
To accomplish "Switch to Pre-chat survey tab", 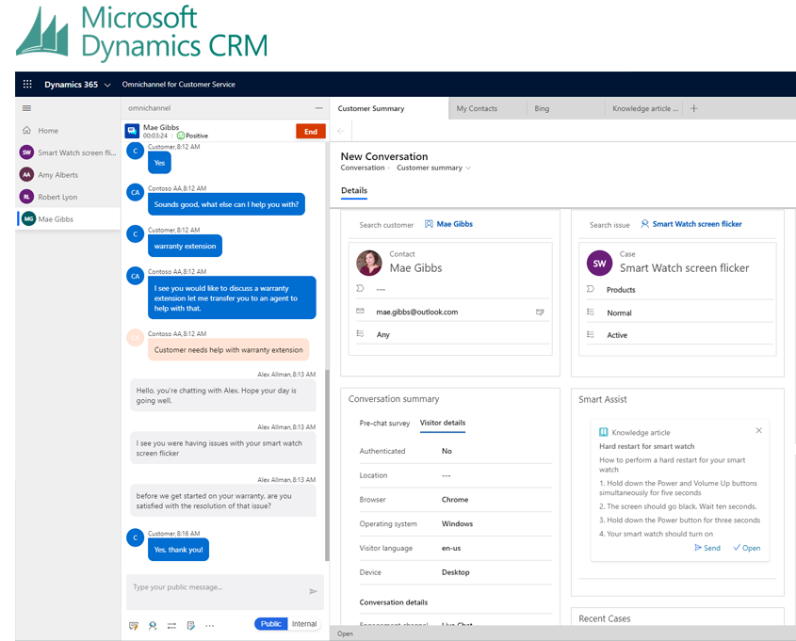I will click(384, 423).
